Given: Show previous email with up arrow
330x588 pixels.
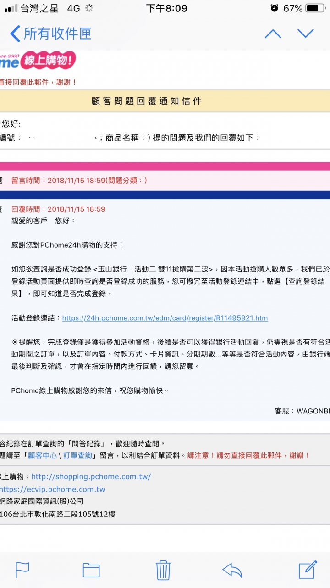Looking at the screenshot, I should click(273, 34).
